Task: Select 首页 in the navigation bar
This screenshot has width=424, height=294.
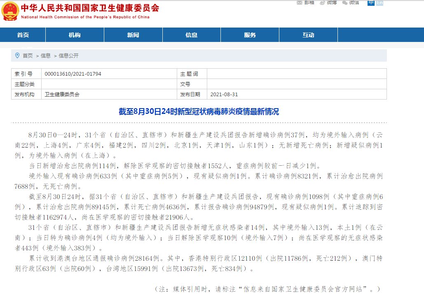Action: pos(23,35)
